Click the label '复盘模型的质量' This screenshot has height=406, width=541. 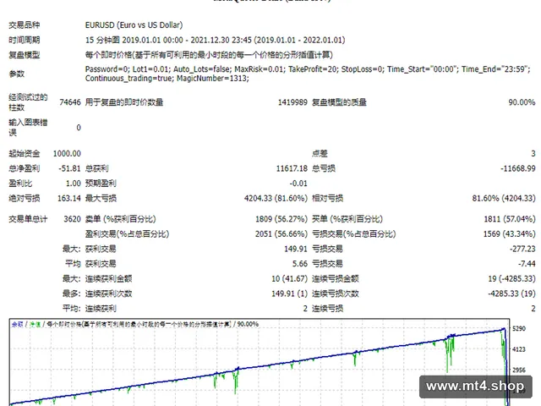click(x=339, y=102)
